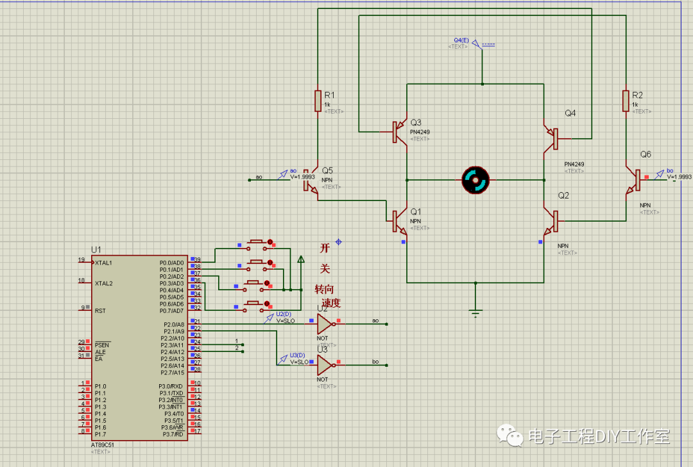The height and width of the screenshot is (467, 693).
Task: Click the V=1.9993 reading near Q5
Action: click(302, 177)
